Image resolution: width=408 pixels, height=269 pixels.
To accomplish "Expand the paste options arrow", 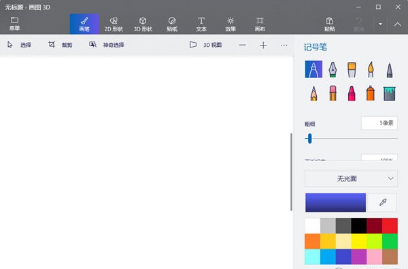I will [380, 24].
